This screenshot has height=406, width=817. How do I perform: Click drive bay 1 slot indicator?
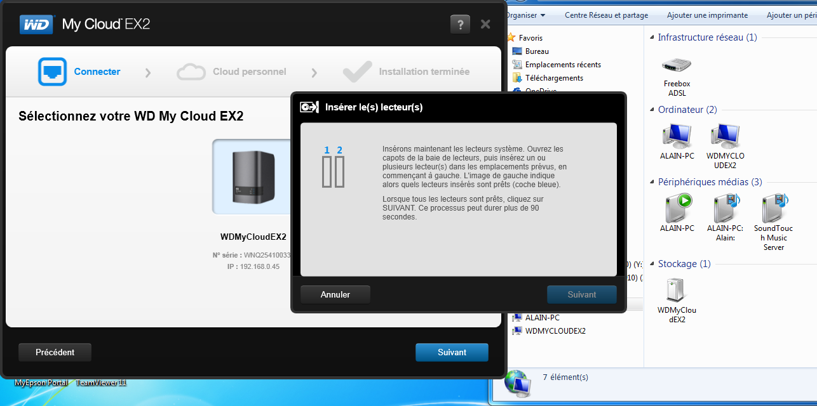tap(327, 171)
